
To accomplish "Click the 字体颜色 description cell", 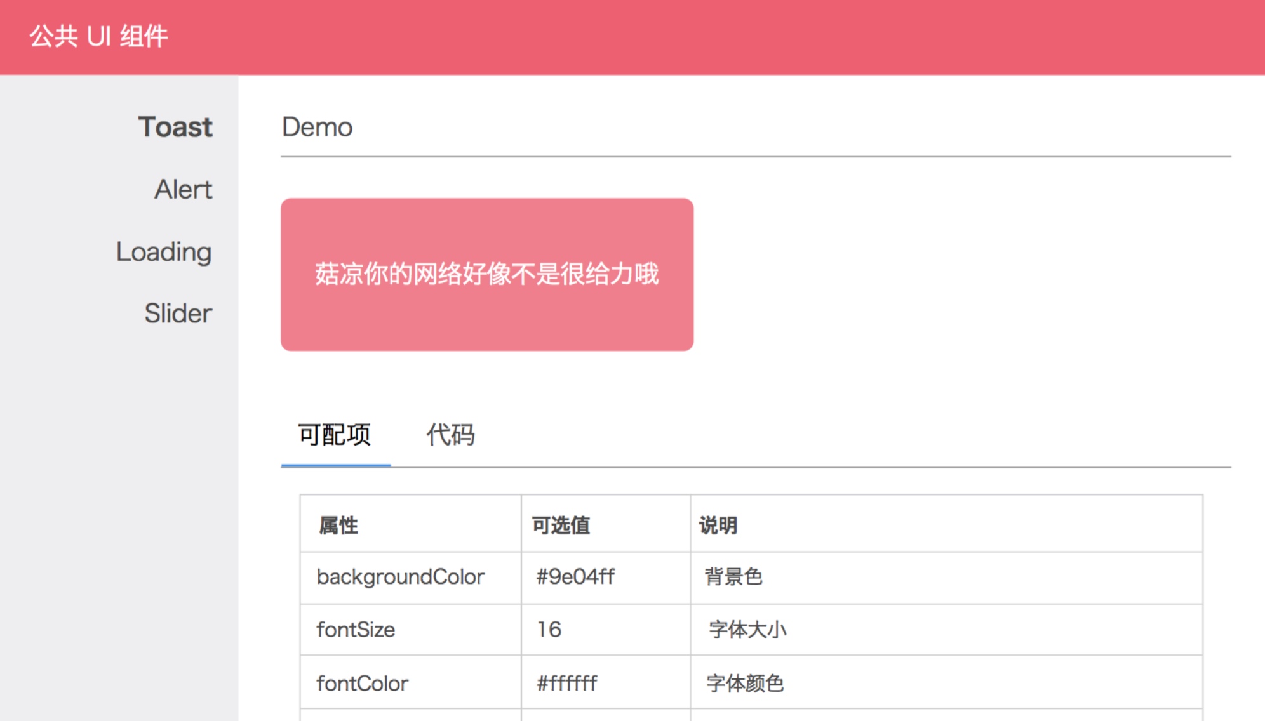I will (x=745, y=684).
